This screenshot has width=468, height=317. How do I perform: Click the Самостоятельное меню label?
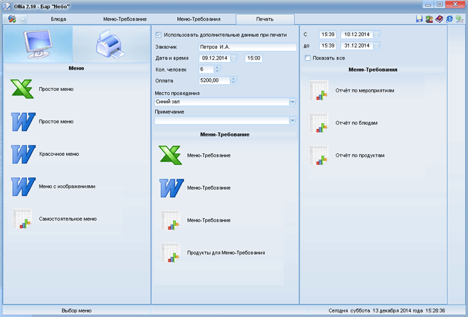pyautogui.click(x=68, y=219)
